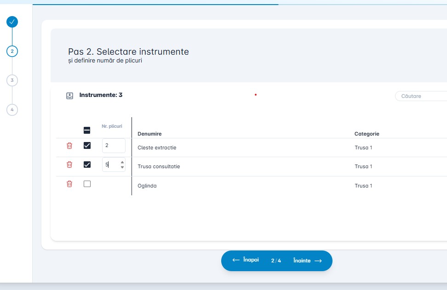Jump to step 3 circle
Viewport: 447px width, 290px height.
coord(12,80)
